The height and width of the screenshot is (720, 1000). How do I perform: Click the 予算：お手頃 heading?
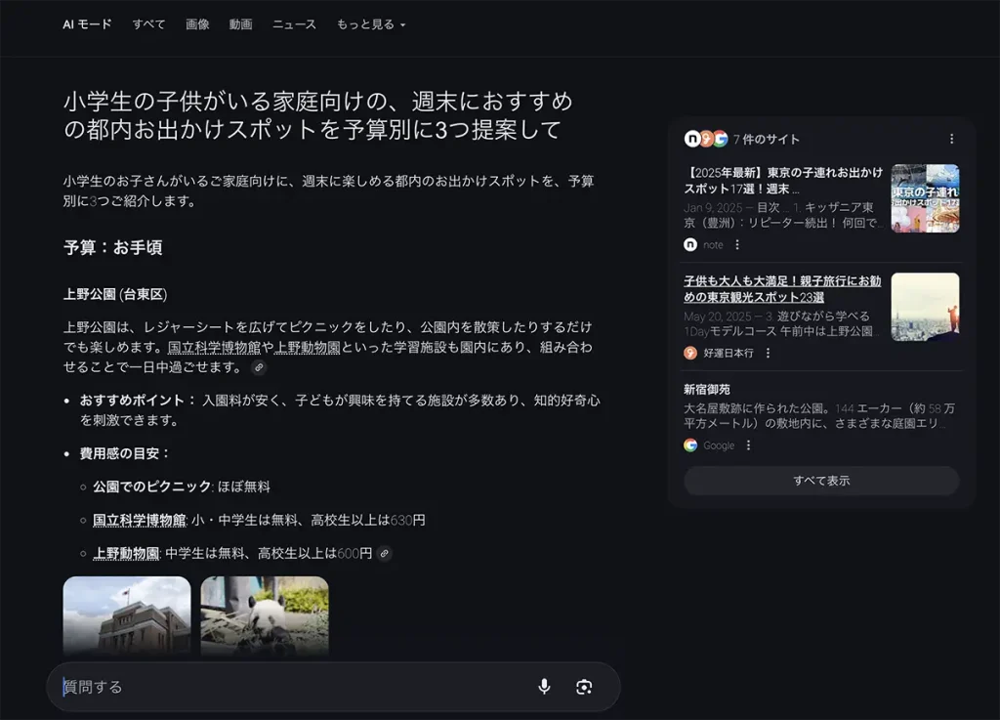click(113, 247)
